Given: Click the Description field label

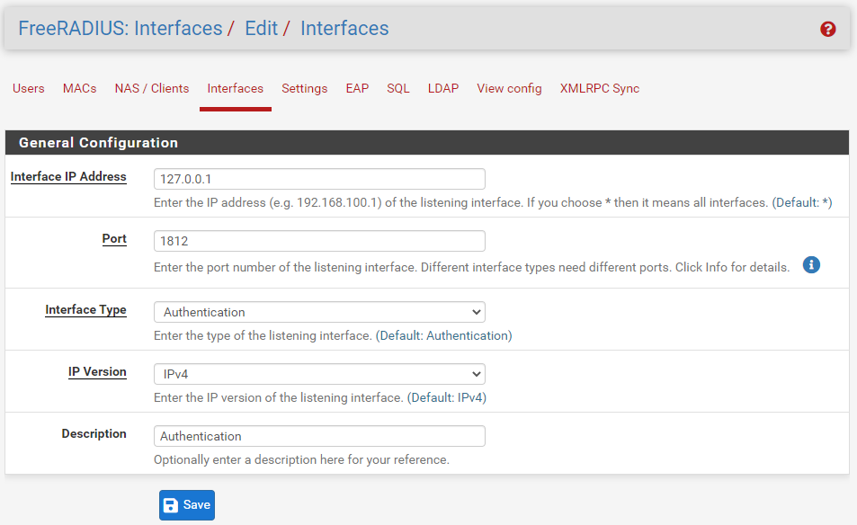Looking at the screenshot, I should pos(94,434).
